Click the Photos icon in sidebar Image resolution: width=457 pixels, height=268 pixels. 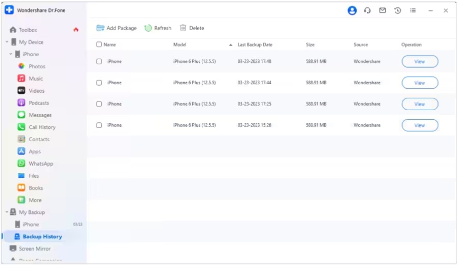tap(22, 66)
